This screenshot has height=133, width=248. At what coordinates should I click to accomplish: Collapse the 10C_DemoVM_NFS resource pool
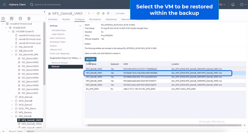point(12,55)
